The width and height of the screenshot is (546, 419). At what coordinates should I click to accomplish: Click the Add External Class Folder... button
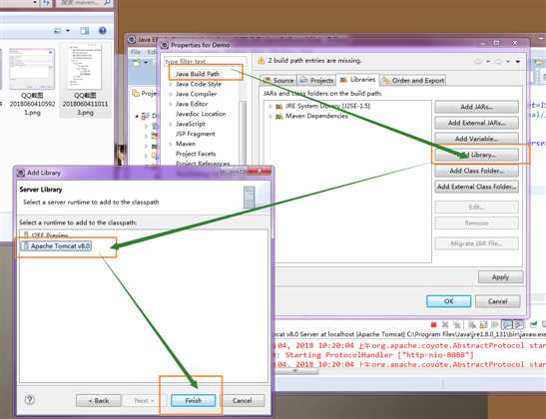click(x=476, y=187)
